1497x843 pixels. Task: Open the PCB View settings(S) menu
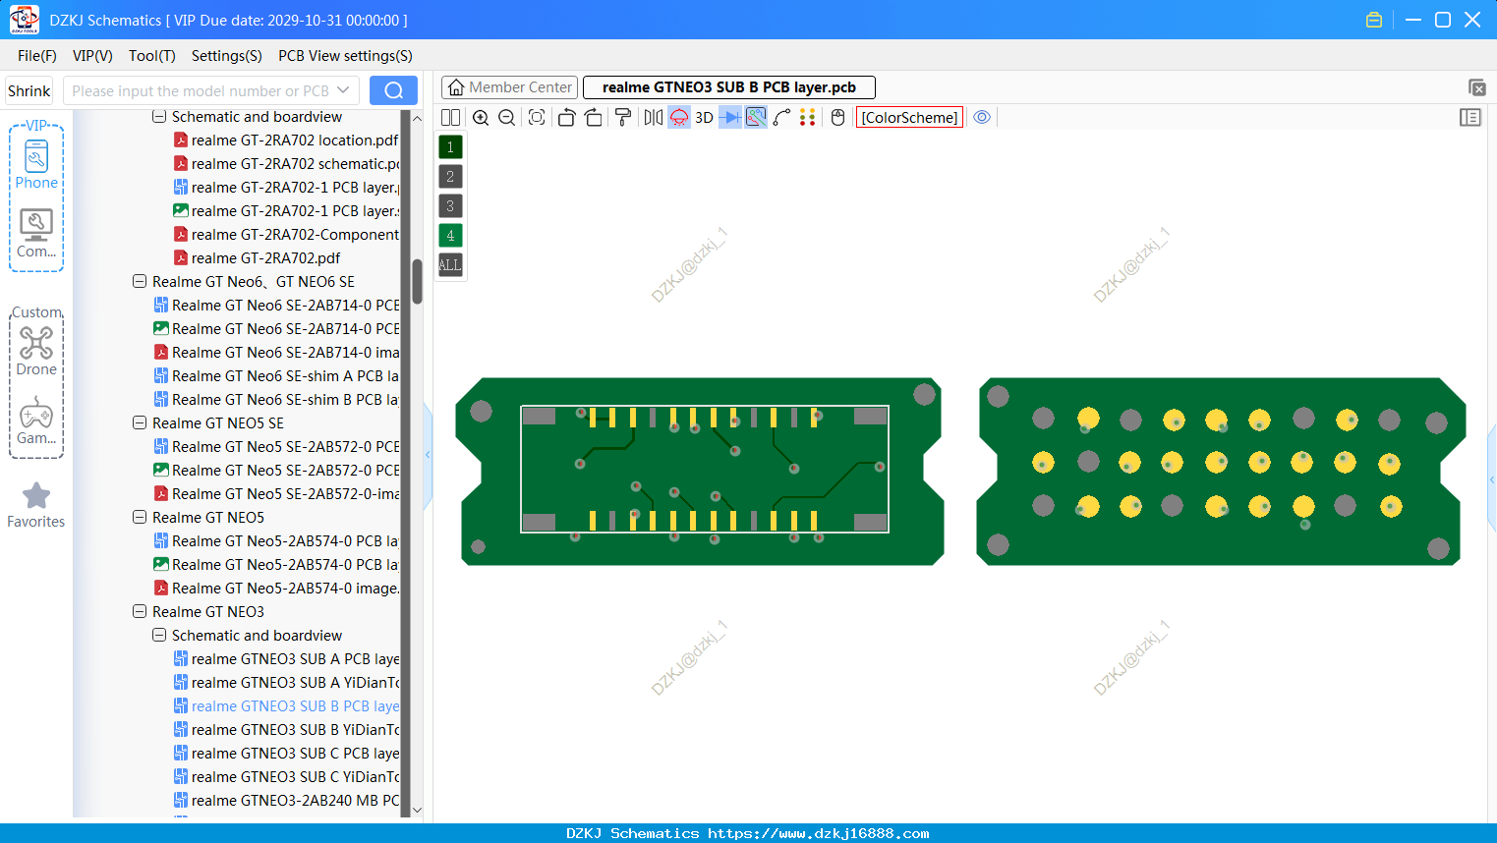[x=345, y=56]
